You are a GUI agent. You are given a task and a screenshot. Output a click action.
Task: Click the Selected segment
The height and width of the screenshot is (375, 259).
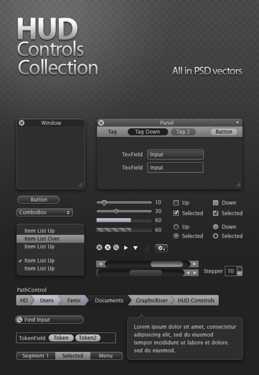coord(73,356)
